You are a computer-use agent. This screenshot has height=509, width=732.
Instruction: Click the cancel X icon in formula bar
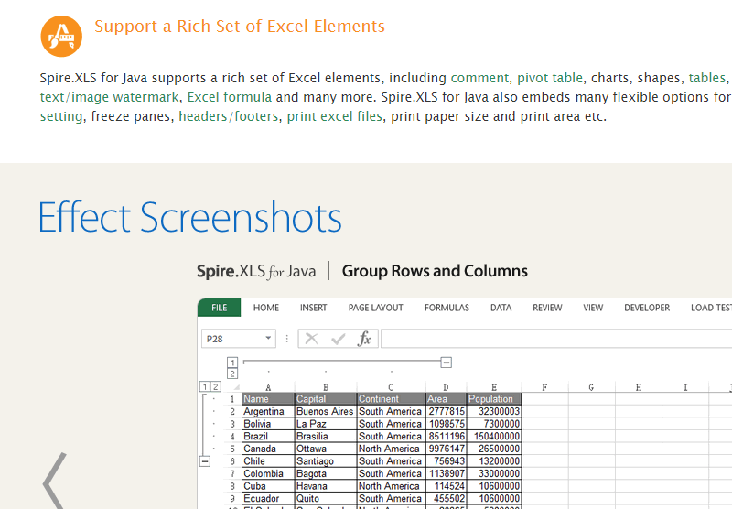coord(311,339)
